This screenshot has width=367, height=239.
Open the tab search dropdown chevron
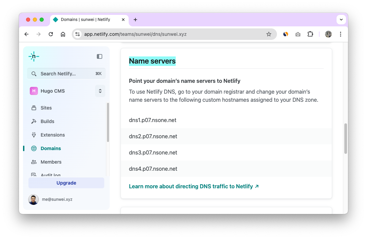[x=341, y=20]
